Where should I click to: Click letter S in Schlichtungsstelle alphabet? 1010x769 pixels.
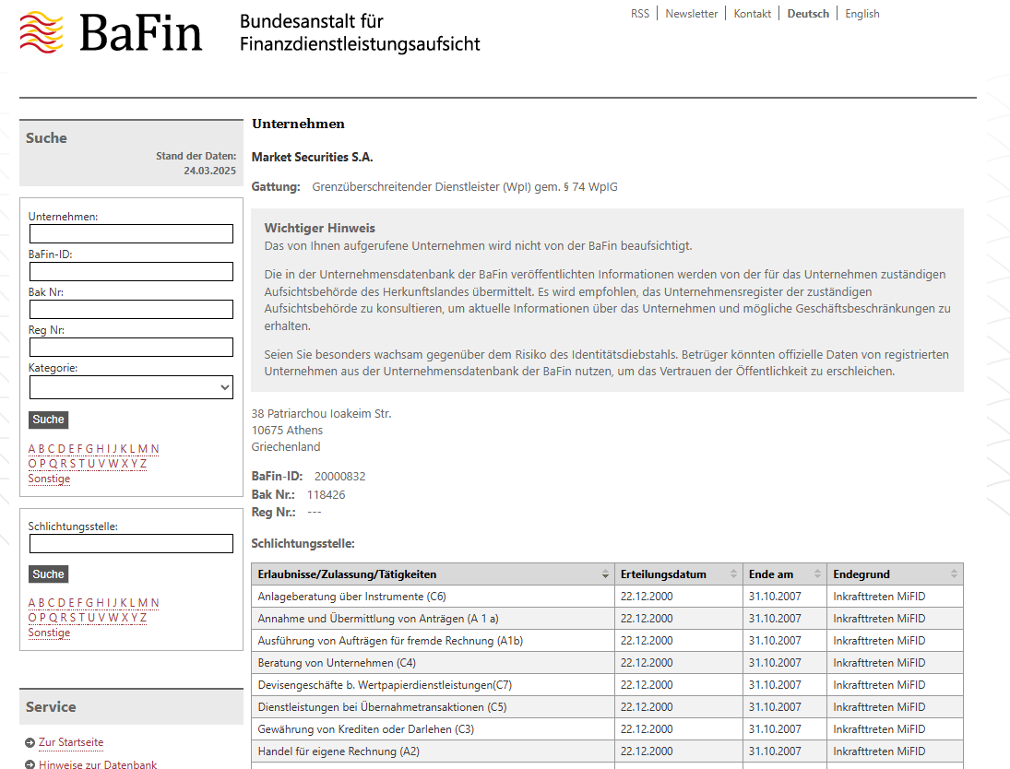[x=73, y=618]
